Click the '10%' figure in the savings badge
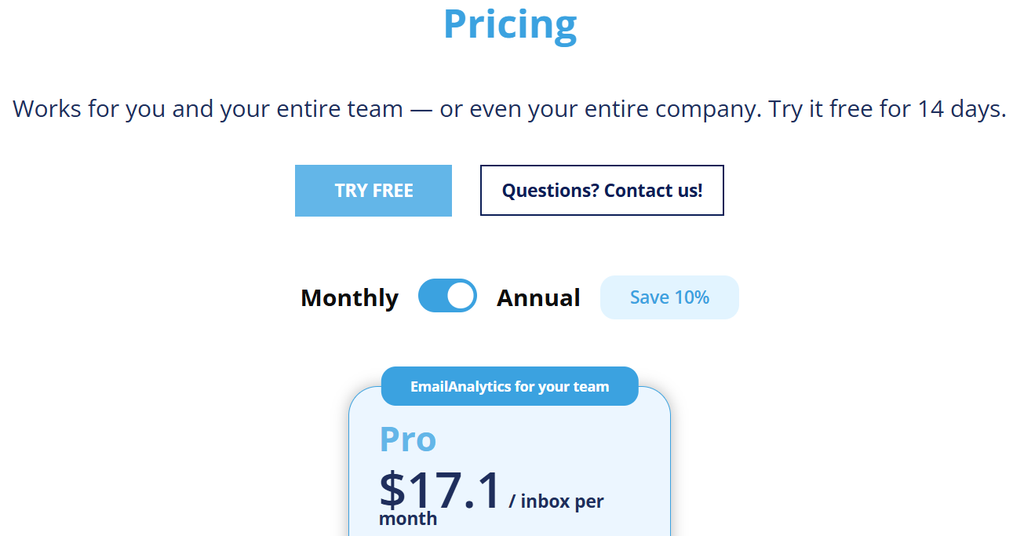 pyautogui.click(x=691, y=297)
